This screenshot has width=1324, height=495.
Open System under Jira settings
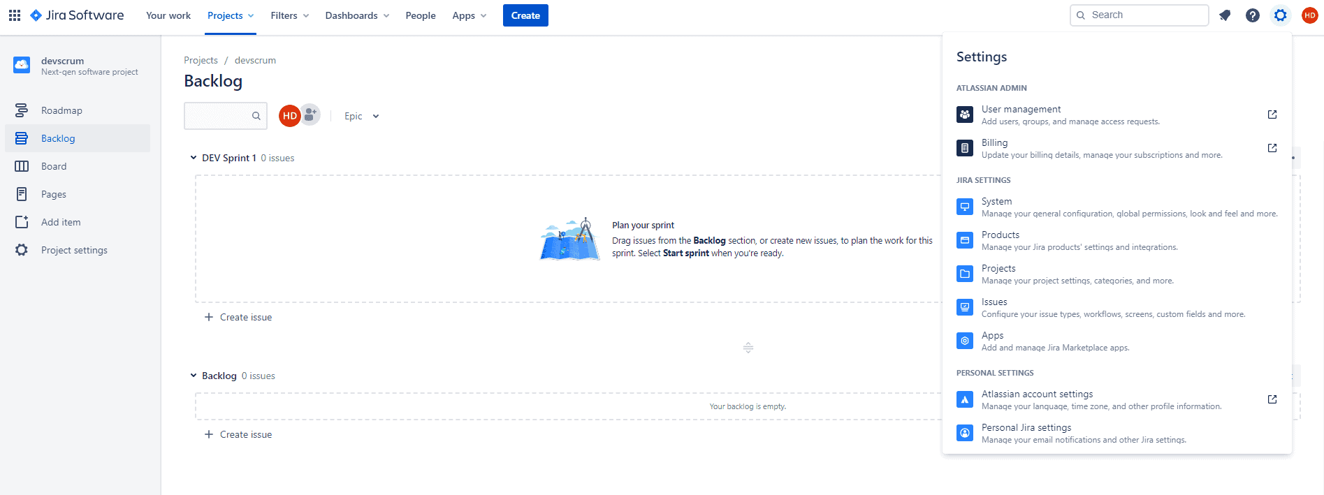click(1117, 207)
